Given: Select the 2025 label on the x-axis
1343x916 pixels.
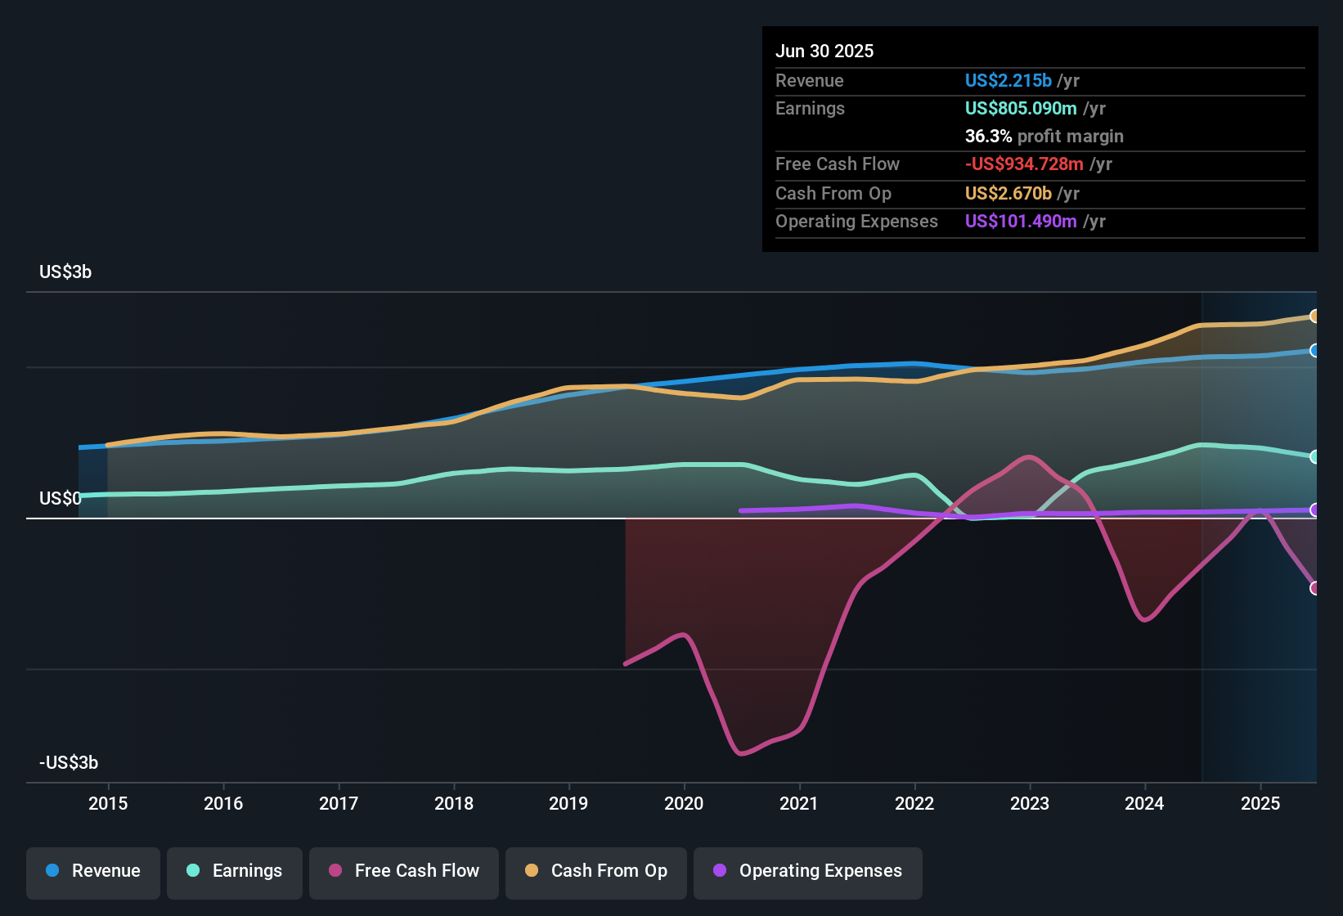Looking at the screenshot, I should 1260,803.
